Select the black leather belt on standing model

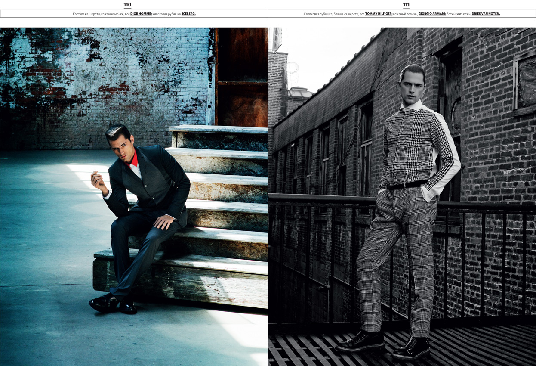click(x=407, y=185)
